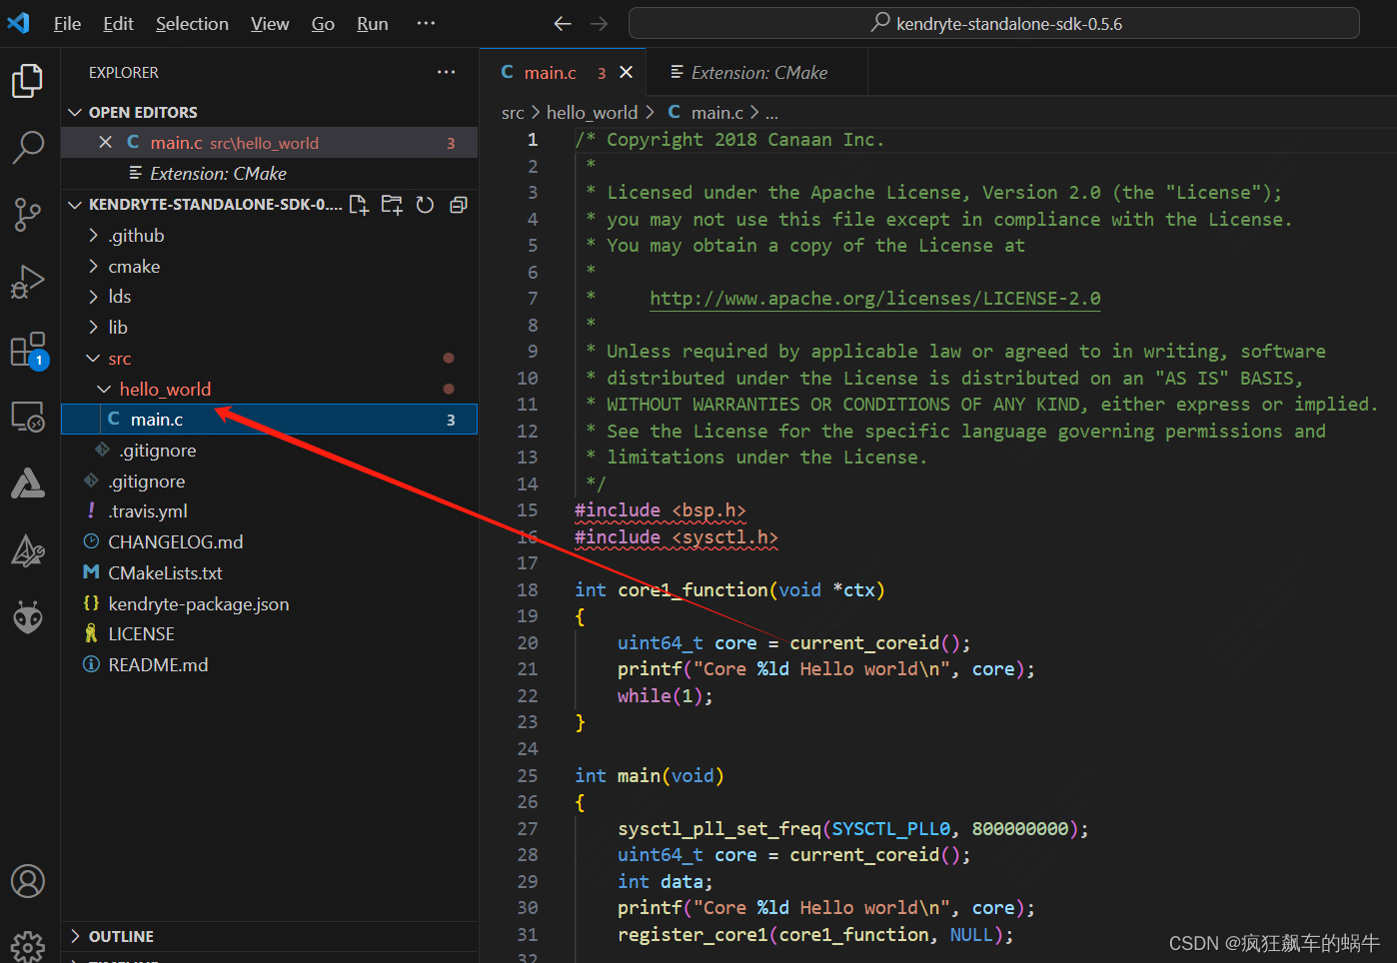Open the Apache LICENSE-2.0 link
The image size is (1397, 963).
[875, 299]
